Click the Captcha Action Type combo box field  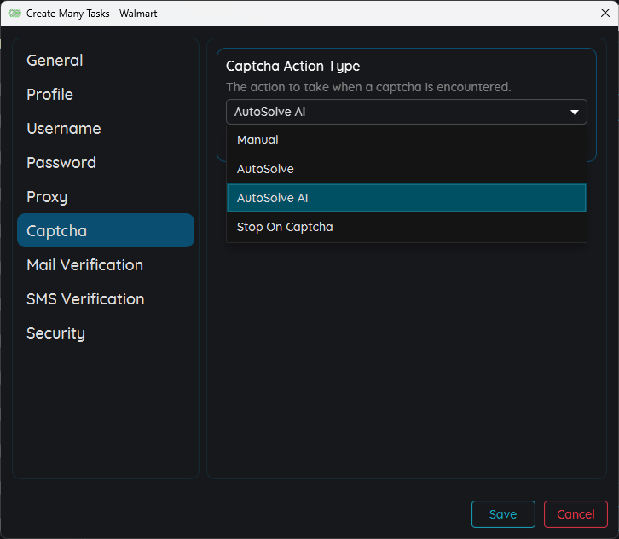click(392, 112)
